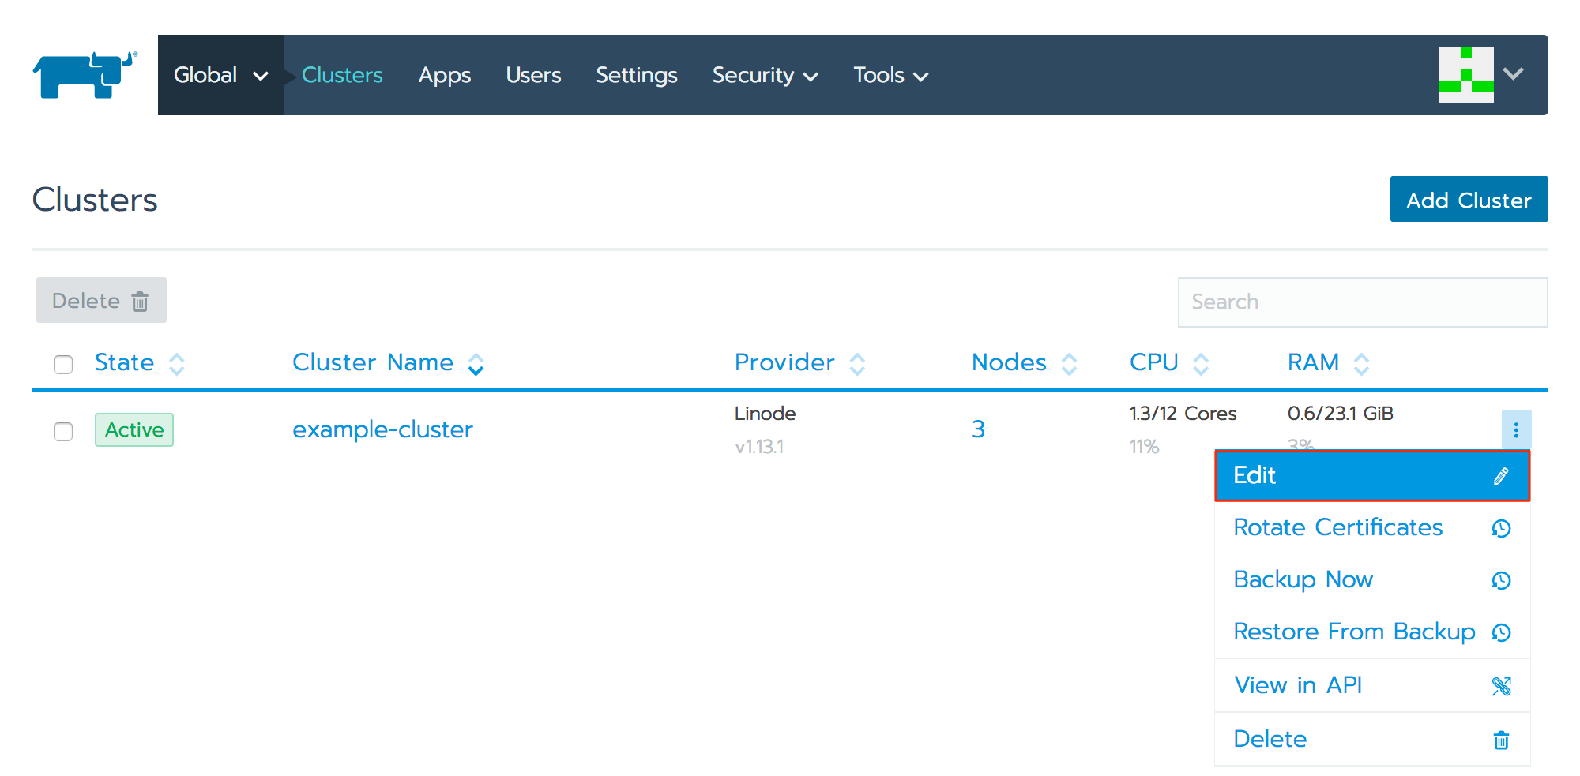Image resolution: width=1580 pixels, height=776 pixels.
Task: Check the checkbox for example-cluster row
Action: [x=62, y=432]
